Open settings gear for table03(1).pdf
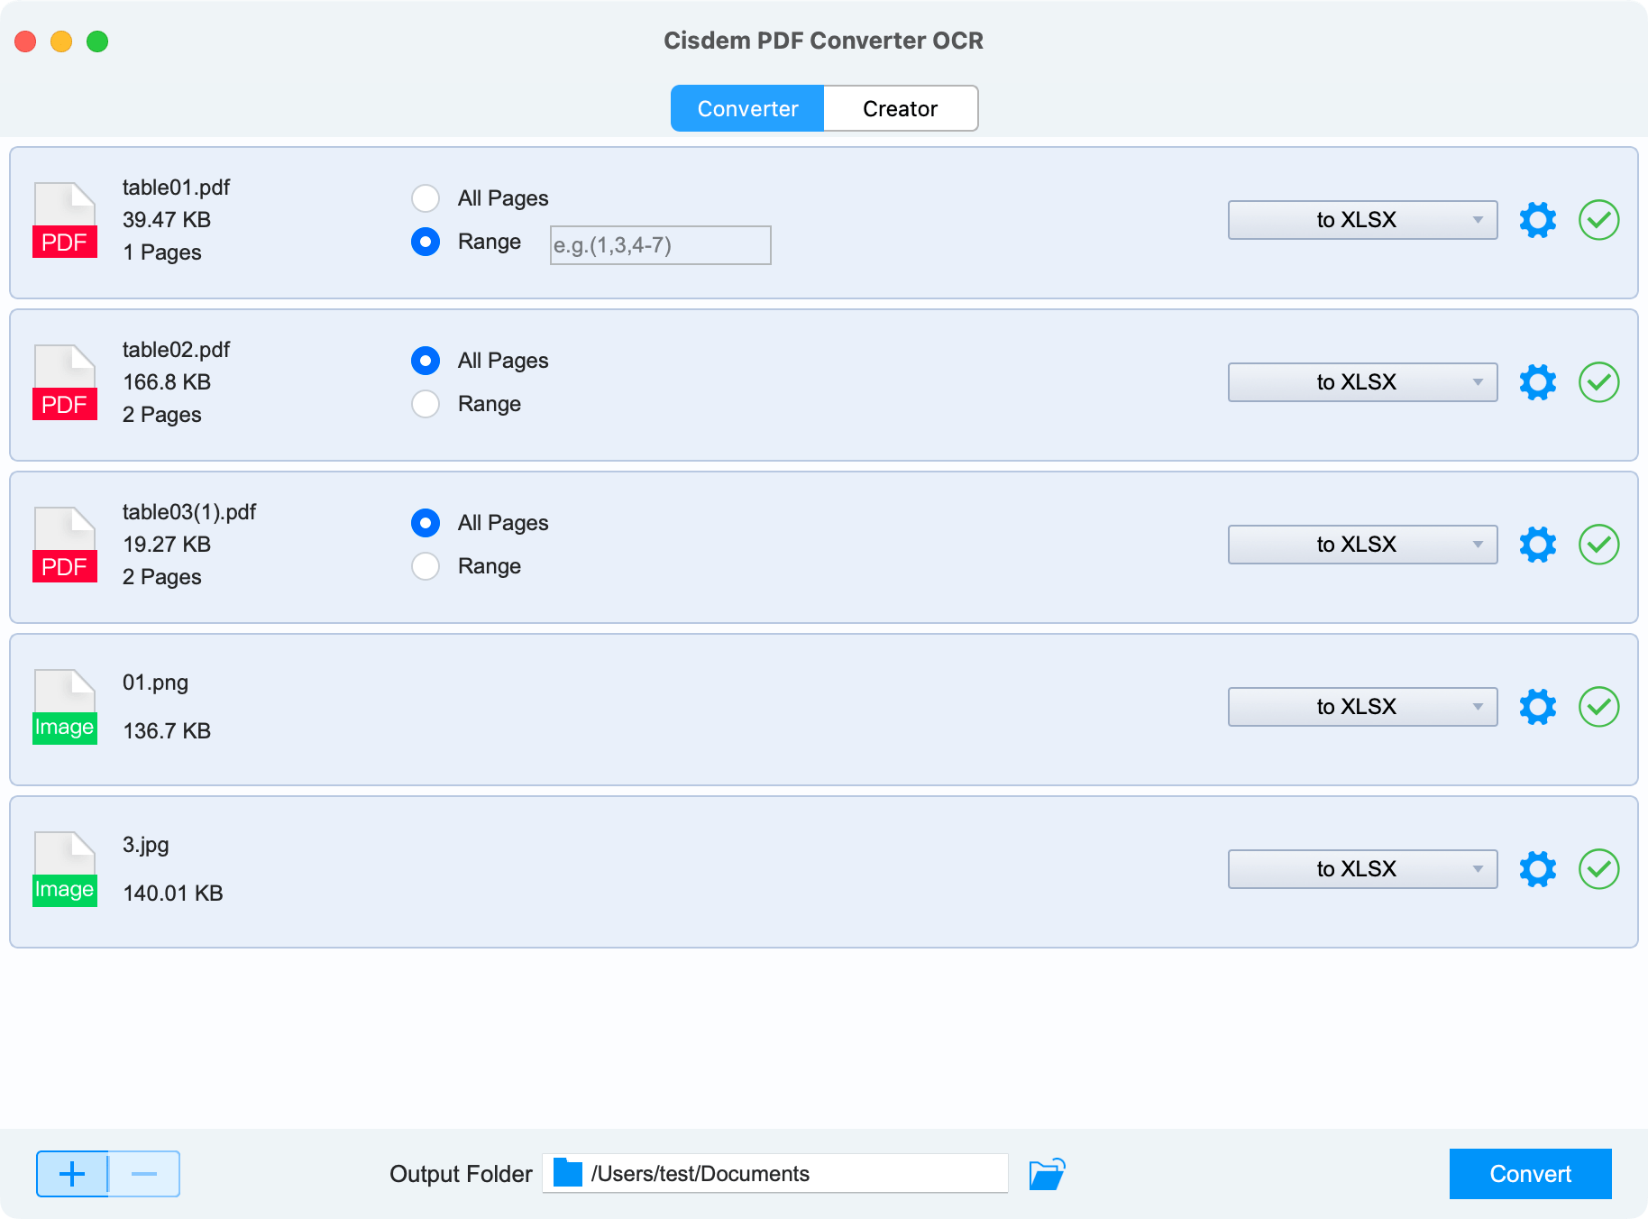The image size is (1648, 1219). pos(1538,545)
